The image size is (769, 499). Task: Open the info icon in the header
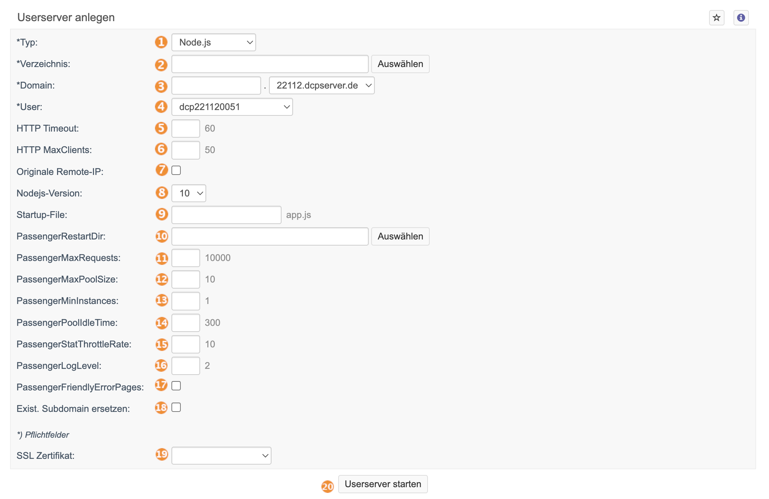(741, 18)
